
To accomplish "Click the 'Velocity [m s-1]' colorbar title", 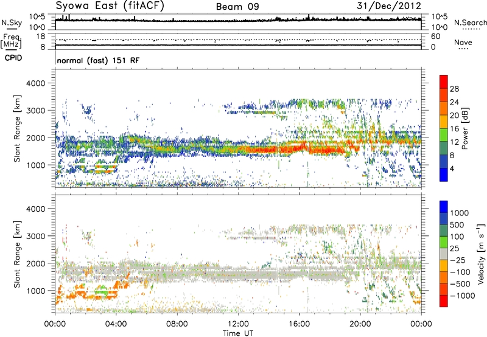I will 481,254.
